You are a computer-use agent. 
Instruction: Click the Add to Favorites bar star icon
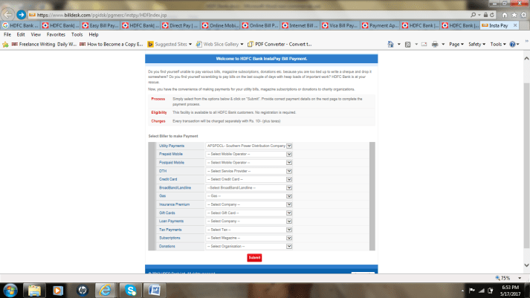pos(5,45)
